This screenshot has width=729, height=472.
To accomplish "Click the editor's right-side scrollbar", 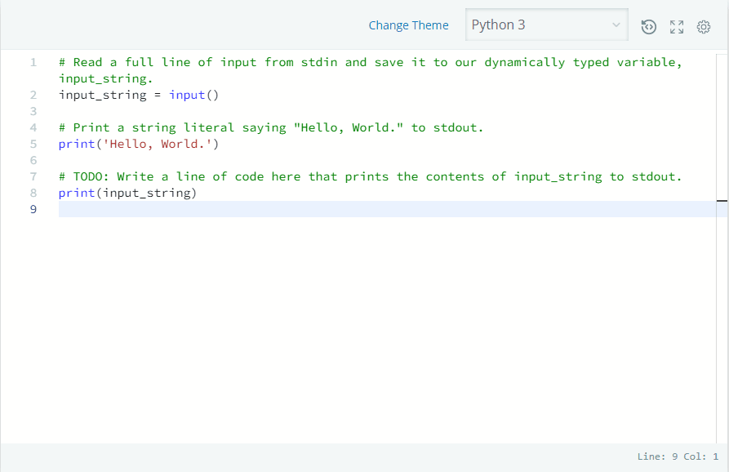I will (723, 199).
